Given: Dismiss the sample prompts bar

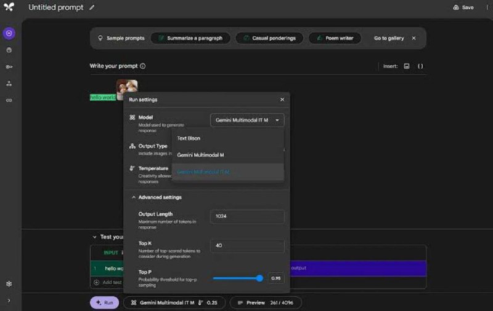Looking at the screenshot, I should point(414,38).
